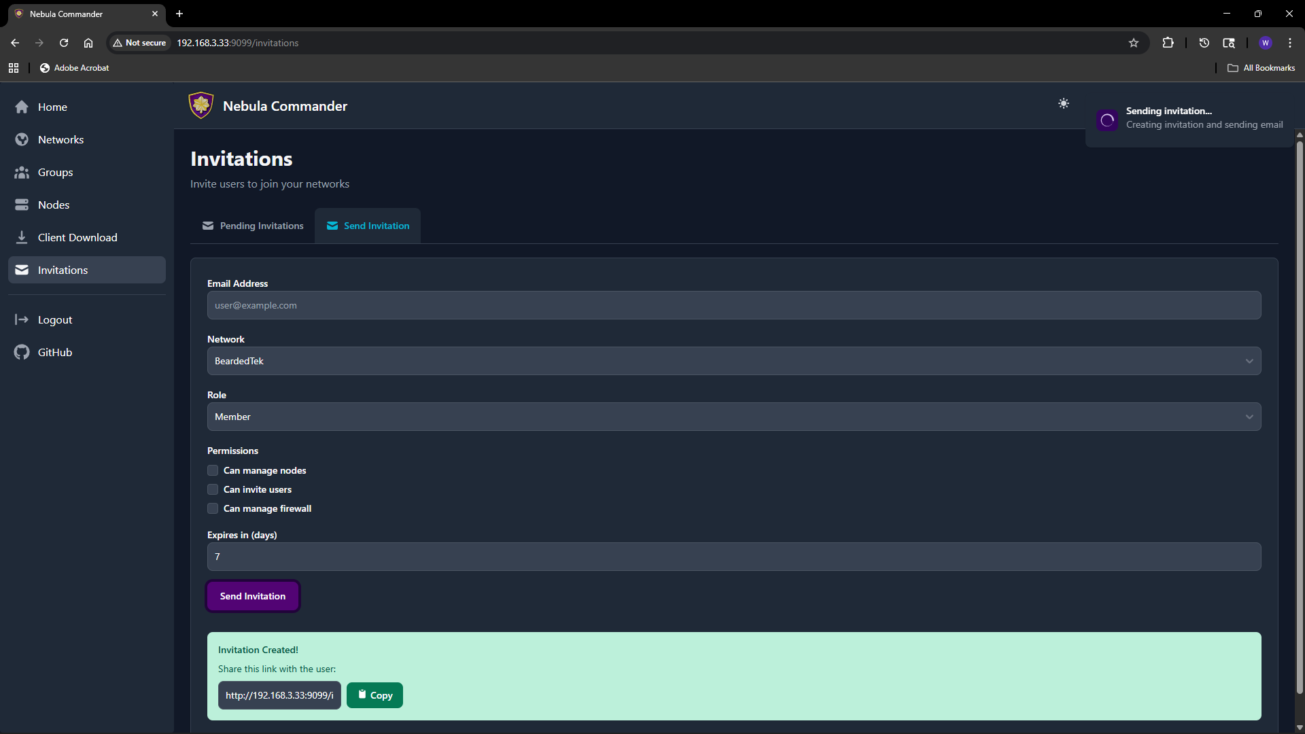Image resolution: width=1305 pixels, height=734 pixels.
Task: Click the GitHub logo icon
Action: tap(22, 352)
